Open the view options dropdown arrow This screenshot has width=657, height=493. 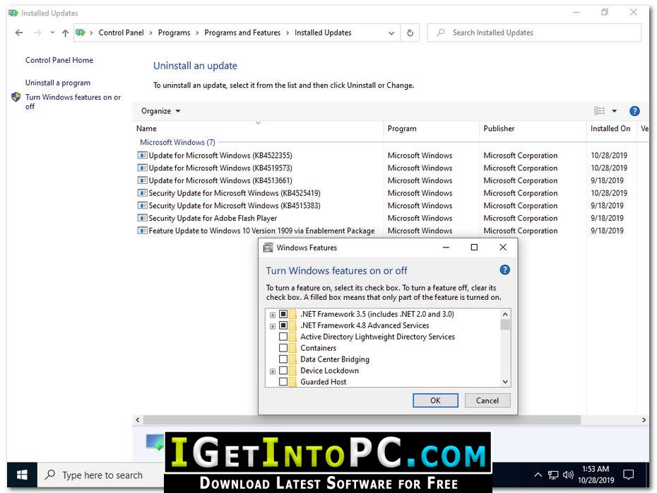[615, 111]
